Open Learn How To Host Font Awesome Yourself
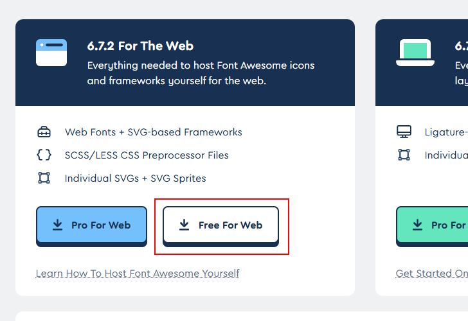This screenshot has height=321, width=468. coord(138,273)
